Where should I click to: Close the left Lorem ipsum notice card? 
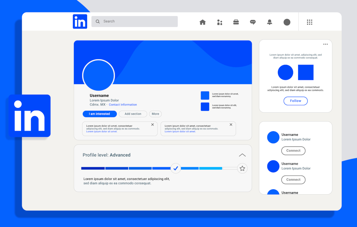[x=152, y=124]
